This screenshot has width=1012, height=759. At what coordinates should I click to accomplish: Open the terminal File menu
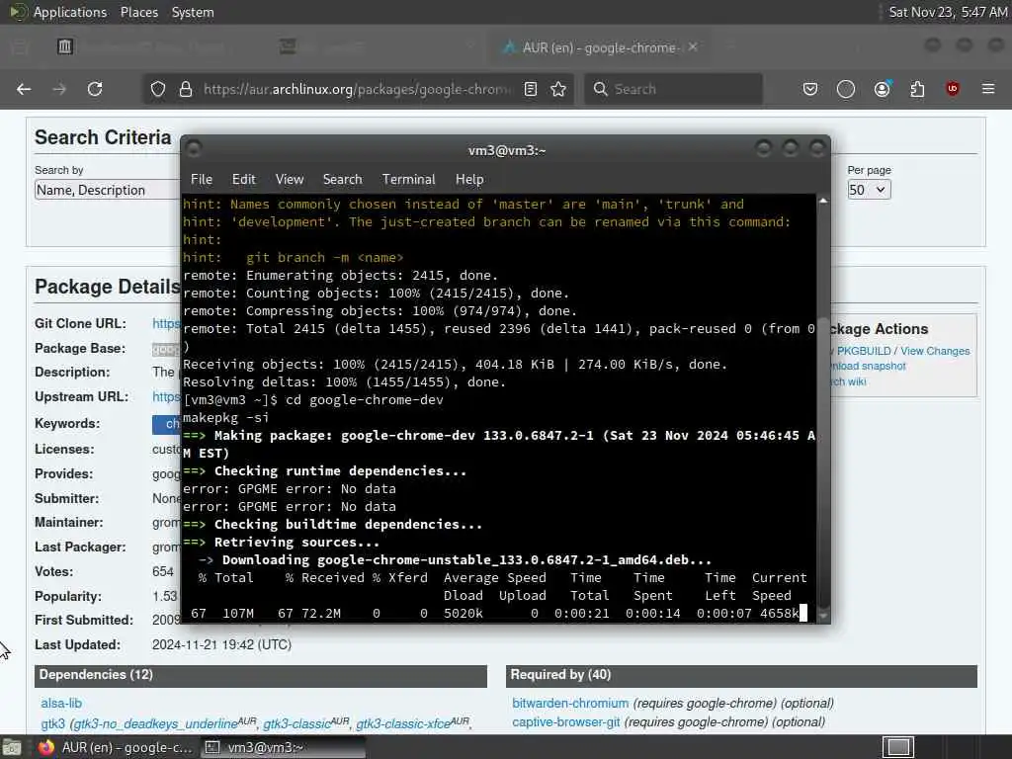[202, 180]
